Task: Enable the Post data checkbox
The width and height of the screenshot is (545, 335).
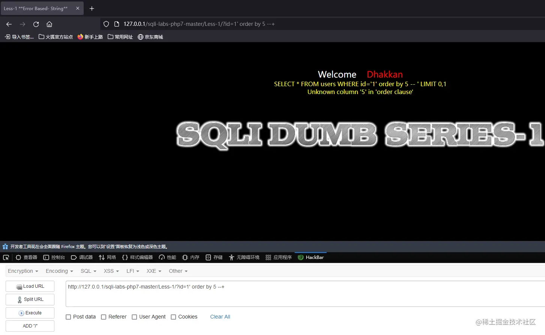Action: pos(68,317)
